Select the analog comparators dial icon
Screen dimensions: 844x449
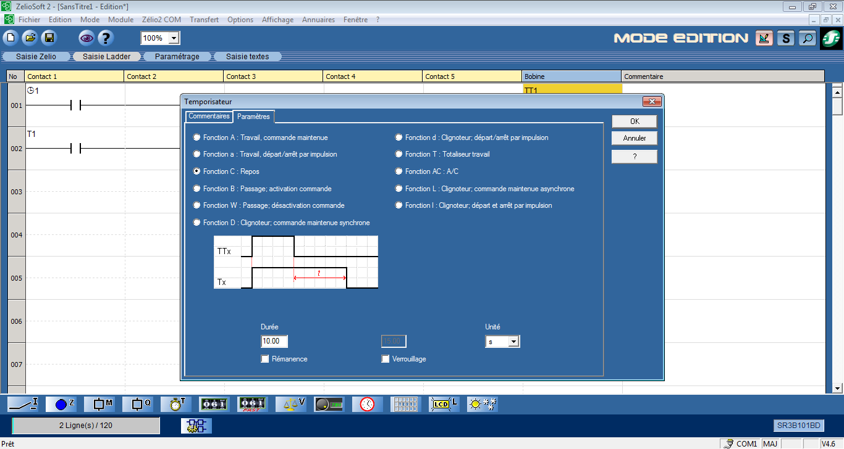coord(330,404)
